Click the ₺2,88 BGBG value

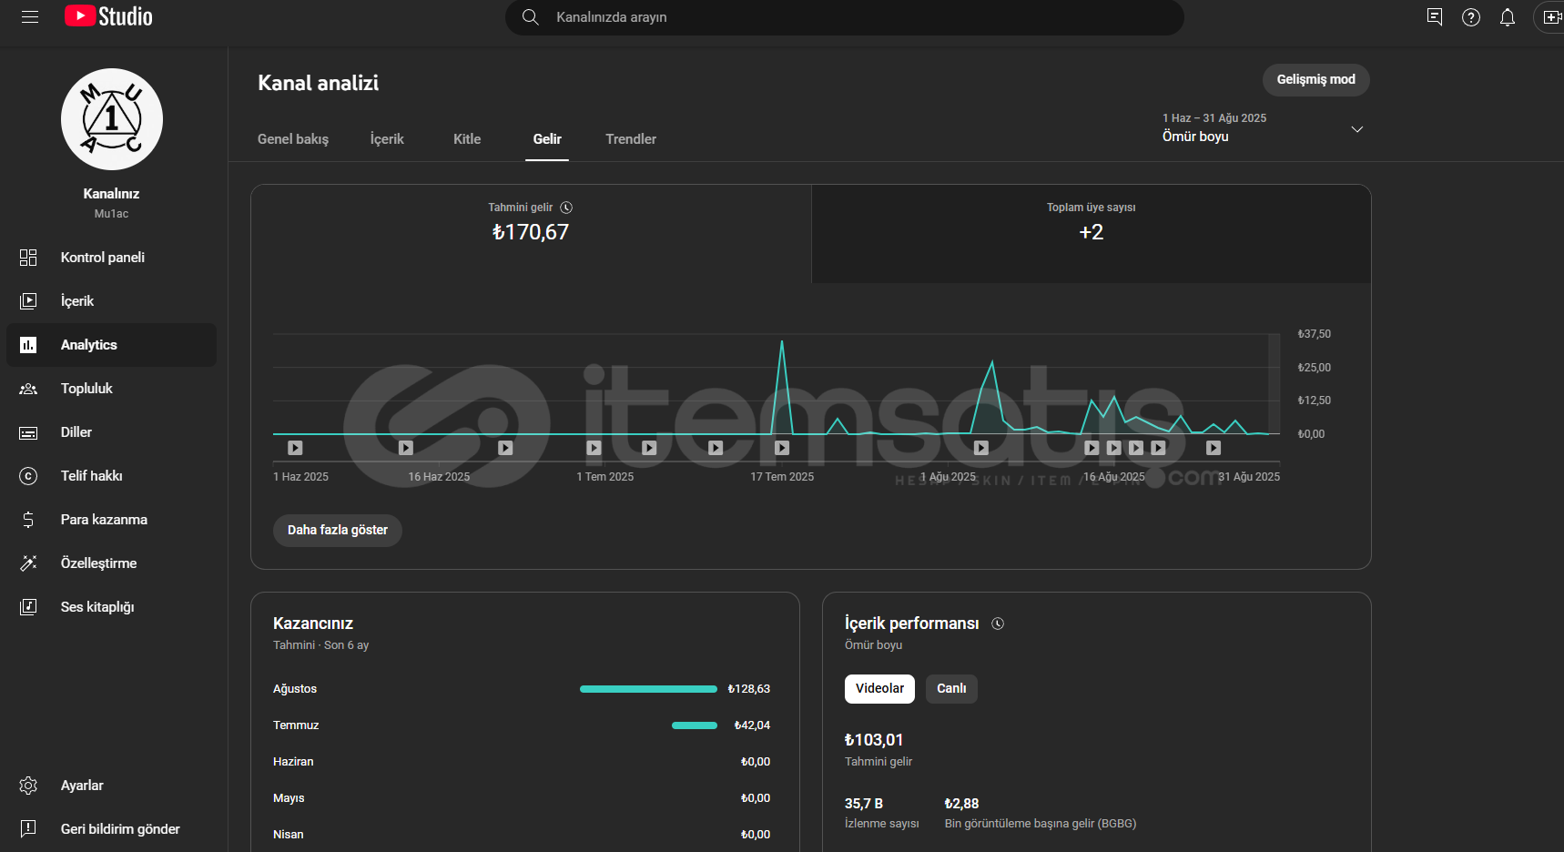[961, 804]
